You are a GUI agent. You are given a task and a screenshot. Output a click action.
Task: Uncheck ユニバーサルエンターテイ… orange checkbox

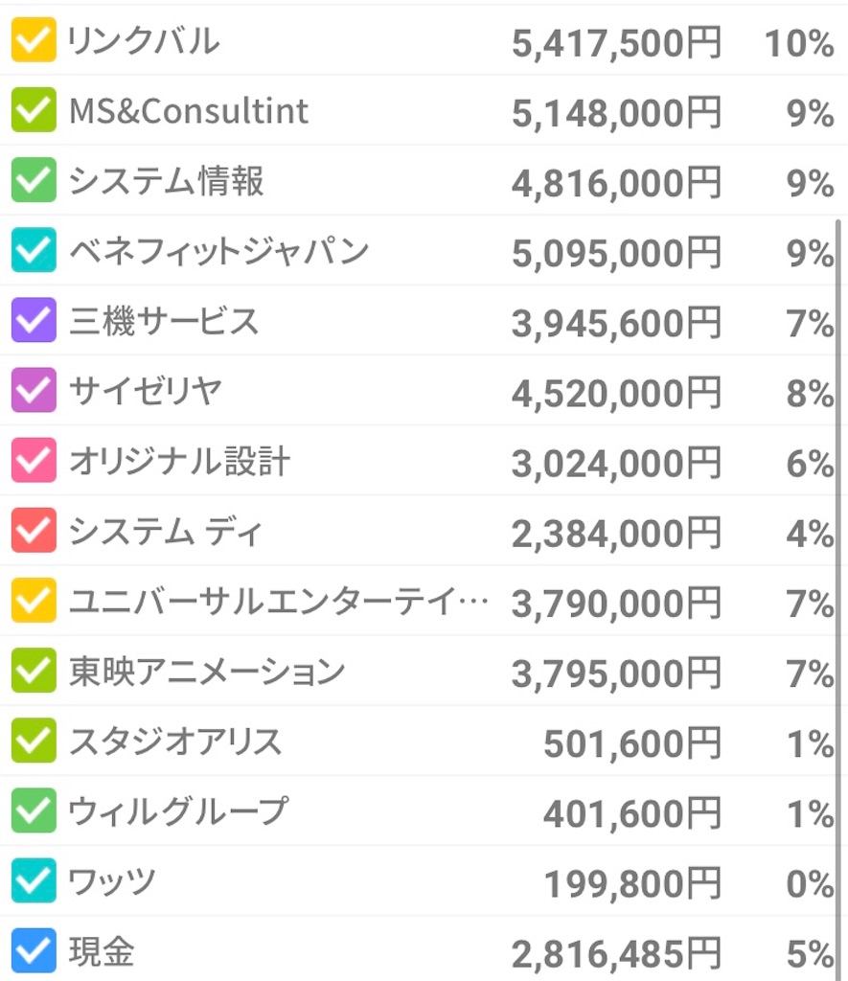pyautogui.click(x=34, y=601)
